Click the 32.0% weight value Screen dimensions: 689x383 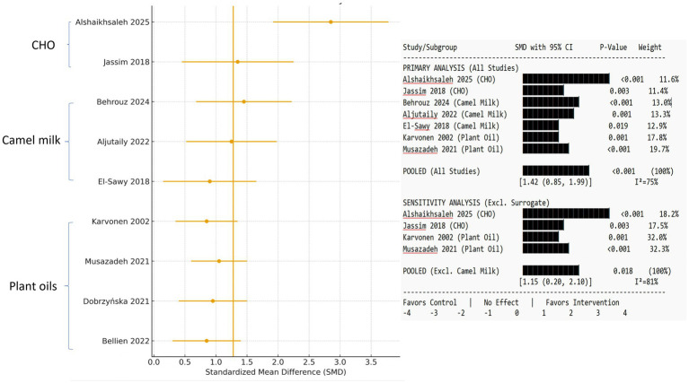657,238
